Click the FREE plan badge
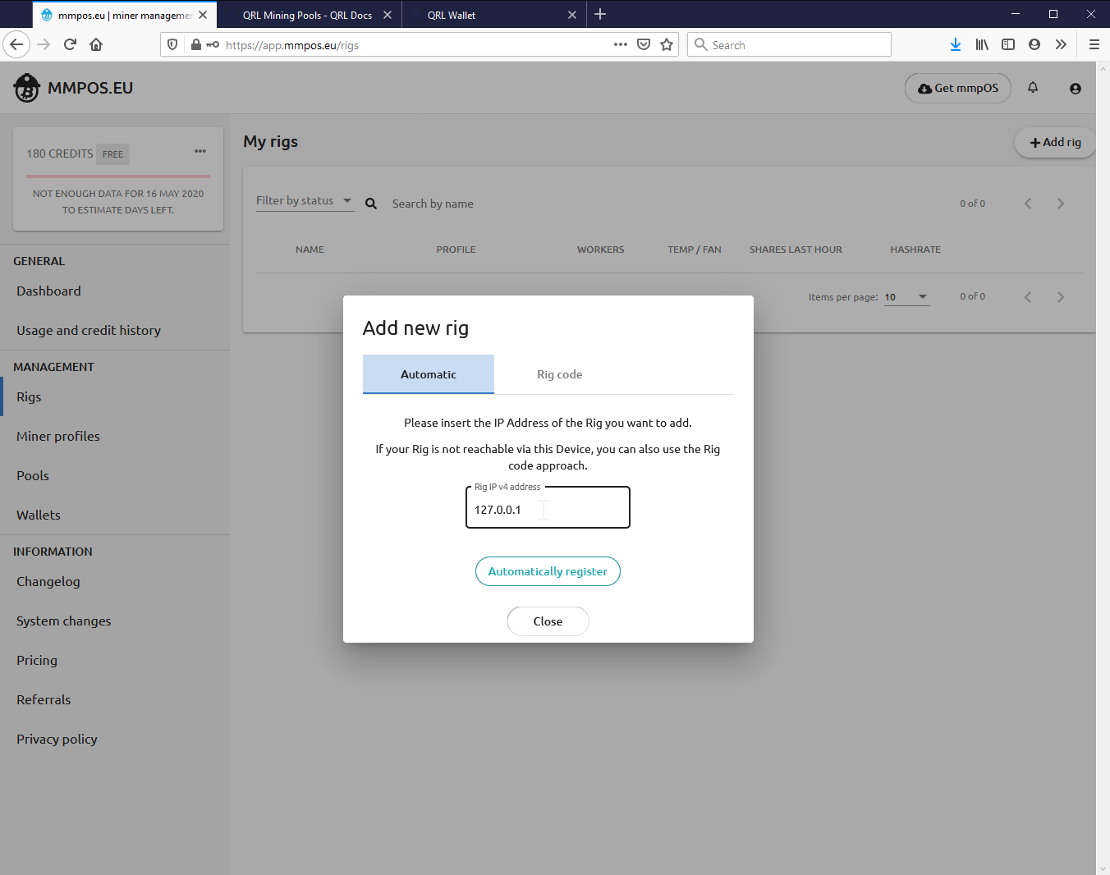 (113, 154)
